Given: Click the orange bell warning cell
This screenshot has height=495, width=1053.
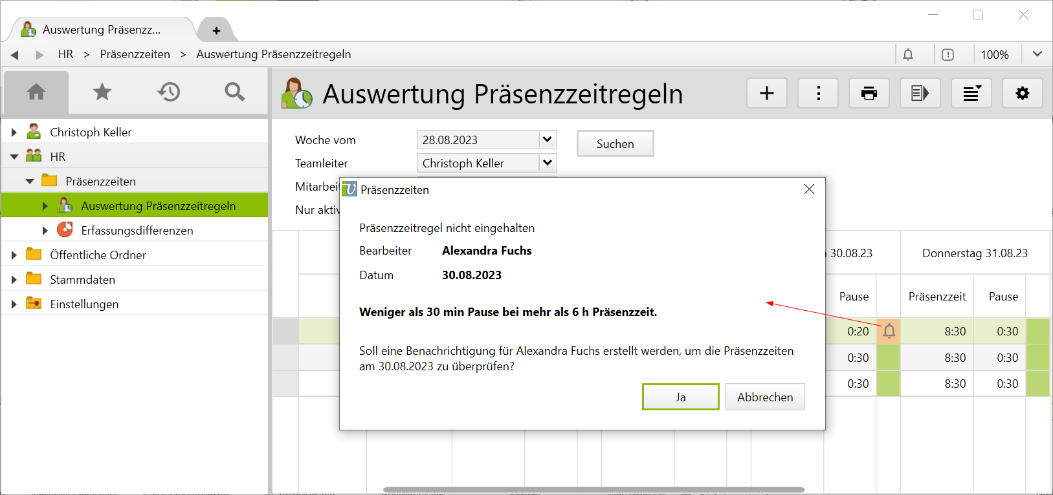Looking at the screenshot, I should click(x=889, y=332).
